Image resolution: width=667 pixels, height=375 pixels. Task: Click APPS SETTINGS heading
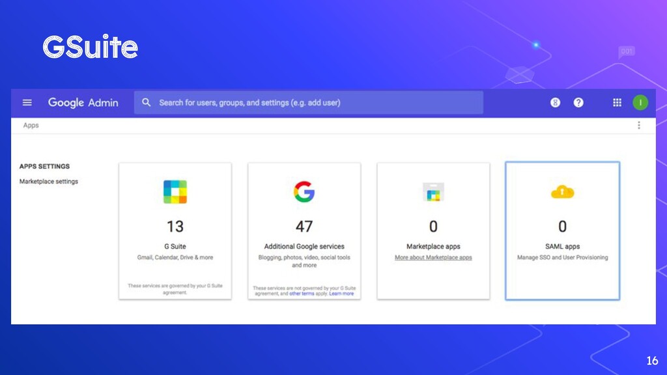[45, 166]
